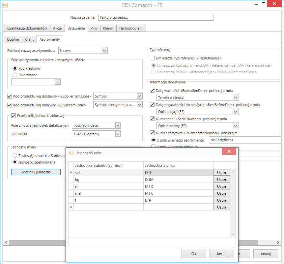Toggle Datę przydatności do spożycia checkbox
This screenshot has width=284, height=264.
[152, 104]
